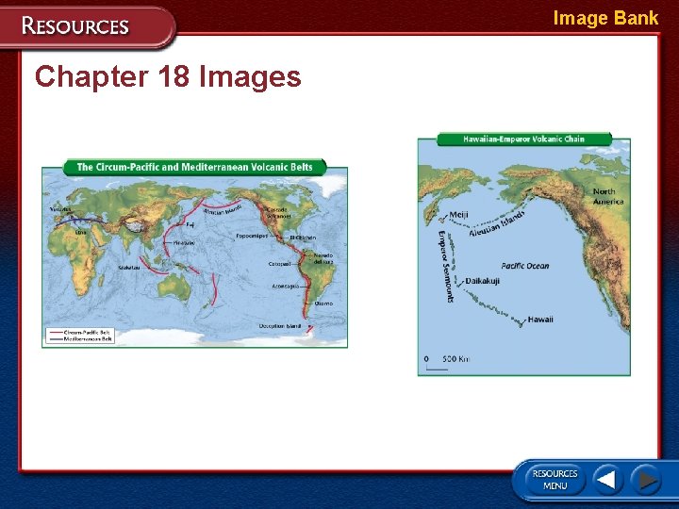Click the Aconcagua label on world map
Screen dimensions: 679x509
tap(285, 287)
